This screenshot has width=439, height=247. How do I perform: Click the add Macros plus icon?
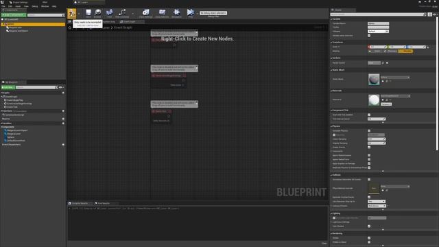63,119
